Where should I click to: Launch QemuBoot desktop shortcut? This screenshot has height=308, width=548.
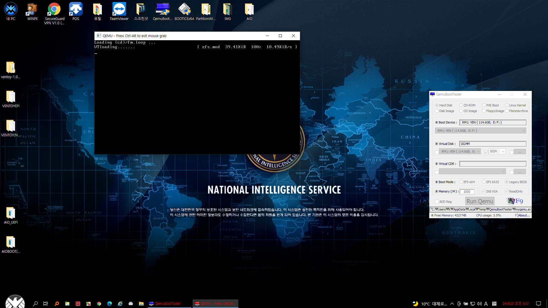[162, 11]
